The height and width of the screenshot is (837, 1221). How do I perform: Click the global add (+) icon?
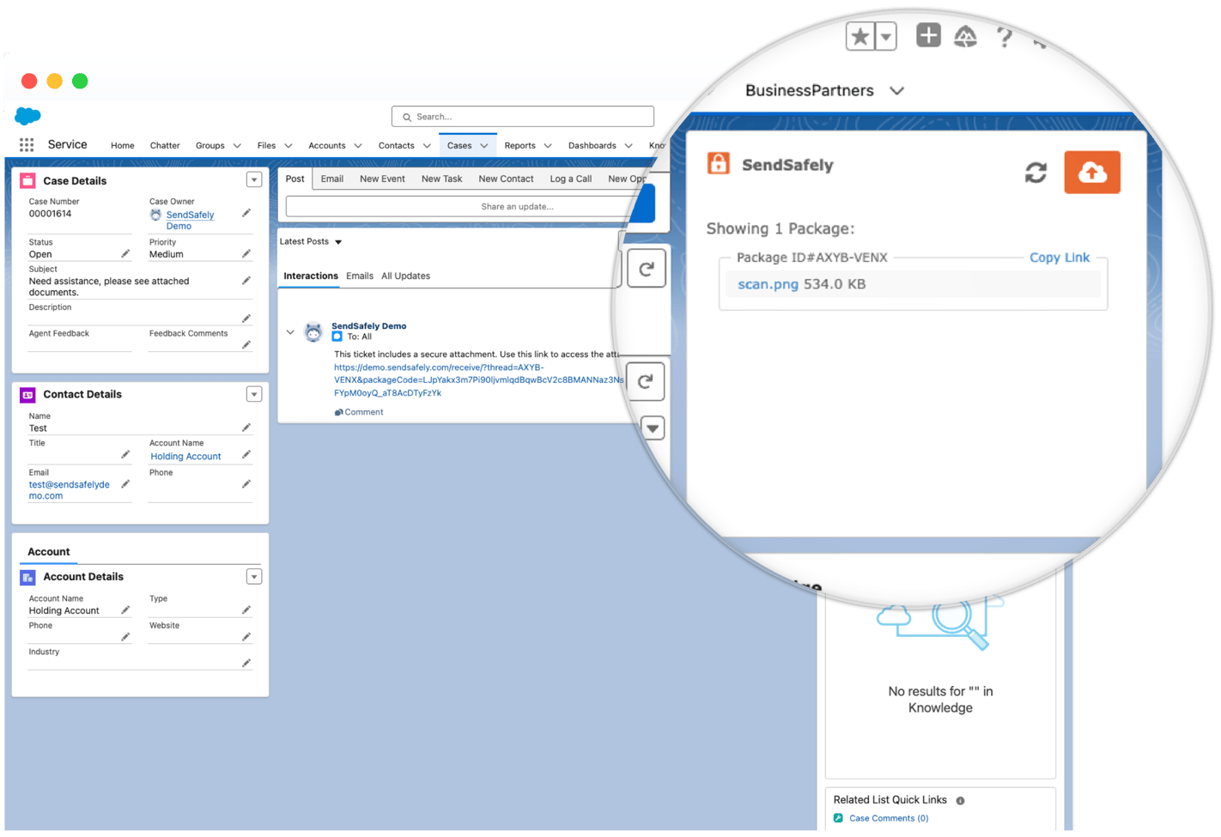click(x=928, y=36)
